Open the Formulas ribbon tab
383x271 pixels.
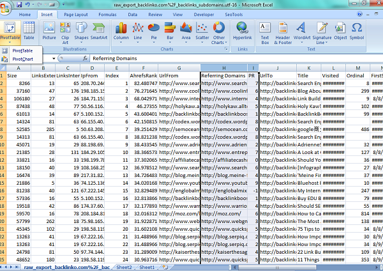pyautogui.click(x=107, y=15)
